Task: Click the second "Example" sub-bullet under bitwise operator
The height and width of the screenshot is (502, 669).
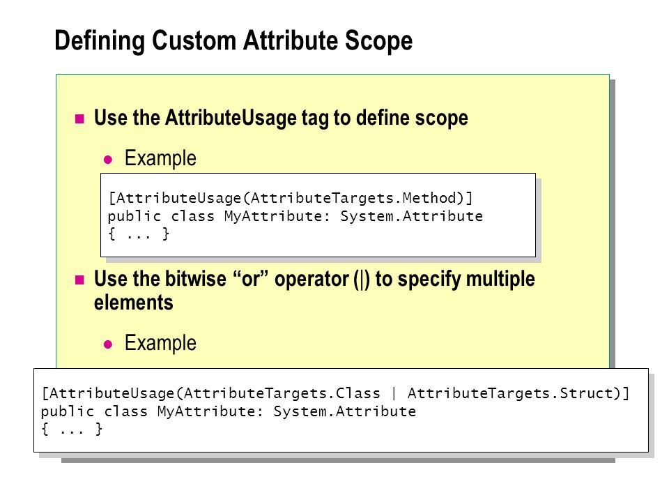Action: point(160,343)
